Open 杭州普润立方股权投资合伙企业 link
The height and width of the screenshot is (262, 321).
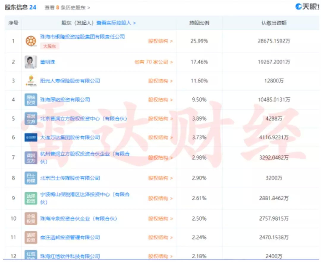pyautogui.click(x=85, y=158)
